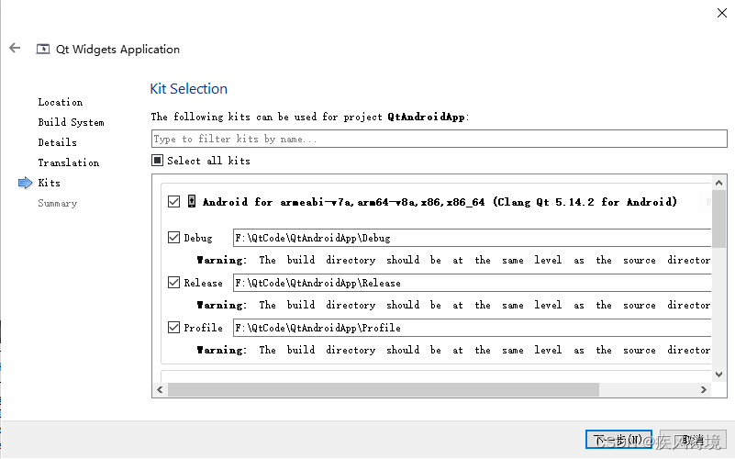Click the Android device kit icon
This screenshot has height=459, width=735.
pyautogui.click(x=192, y=201)
